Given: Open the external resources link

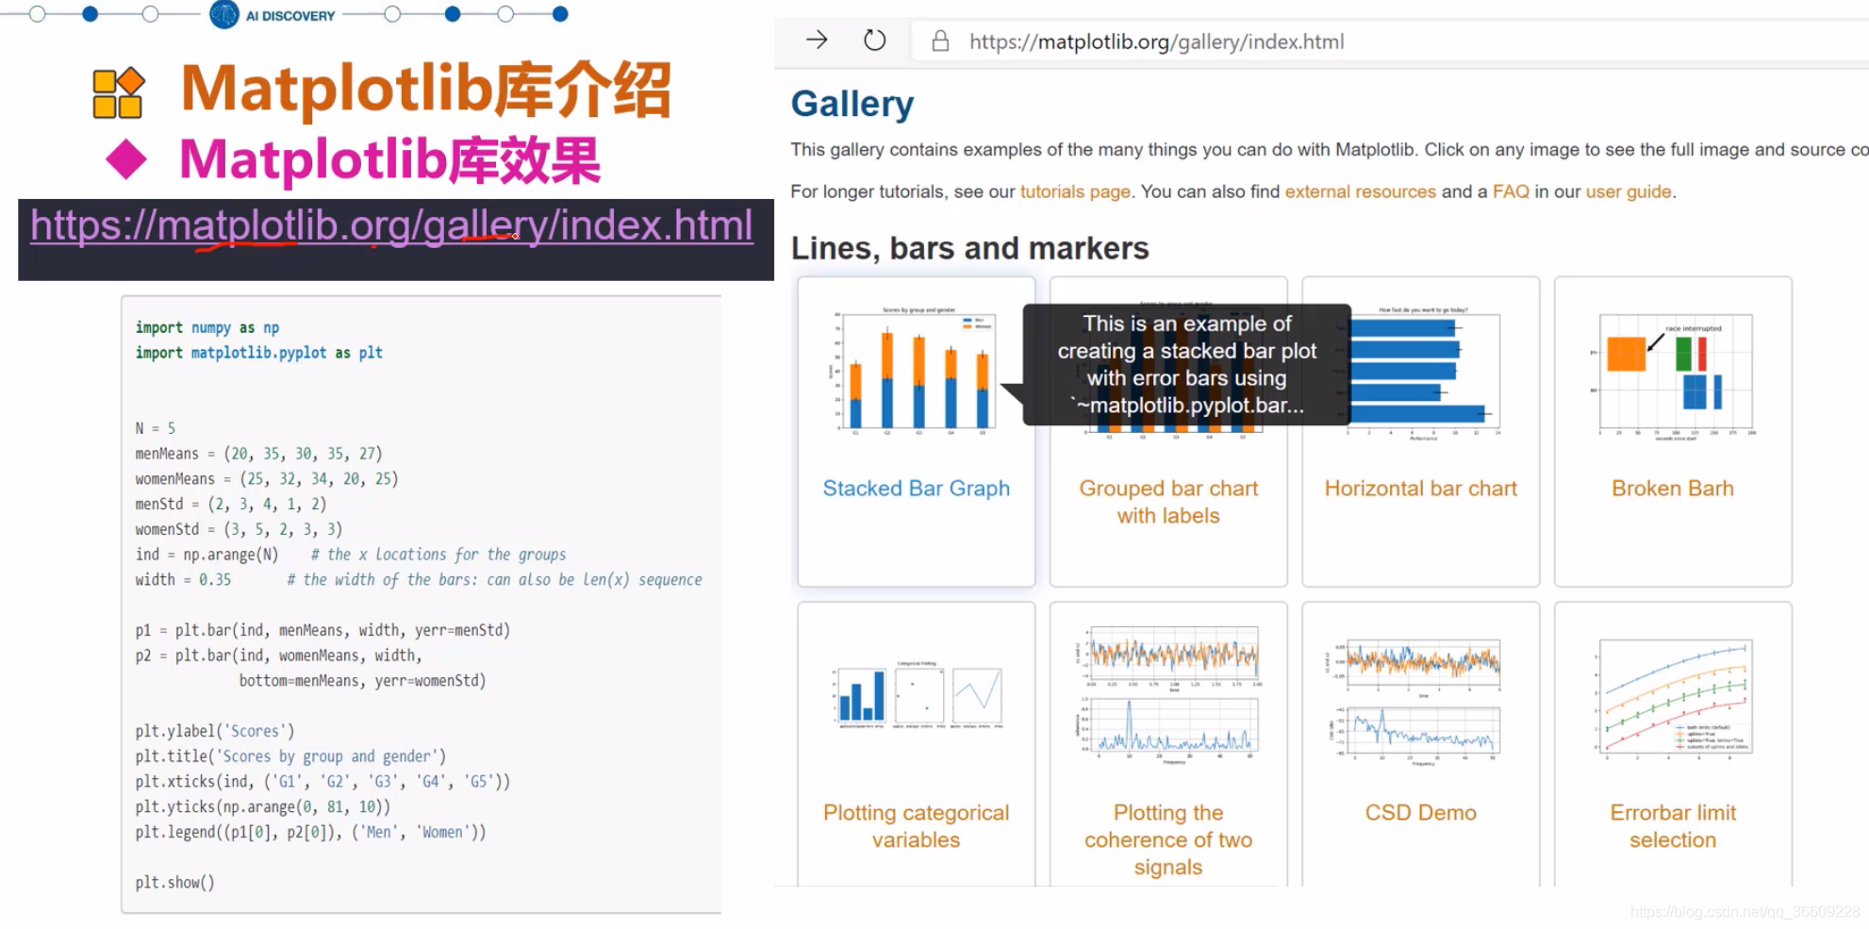Looking at the screenshot, I should click(x=1360, y=191).
